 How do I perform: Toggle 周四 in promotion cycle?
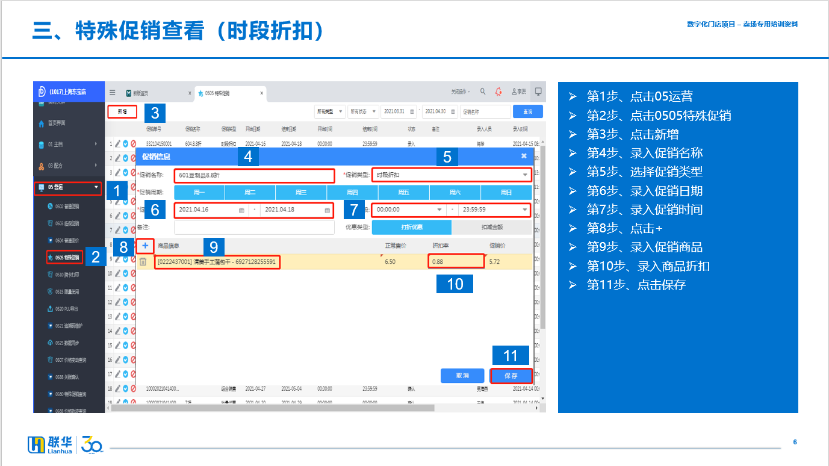pos(353,192)
